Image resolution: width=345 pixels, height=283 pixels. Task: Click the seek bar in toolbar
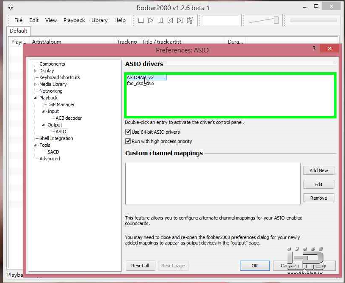pyautogui.click(x=313, y=20)
